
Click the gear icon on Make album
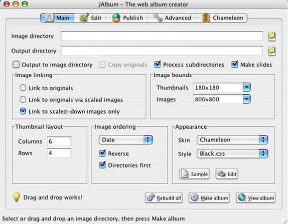point(194,198)
